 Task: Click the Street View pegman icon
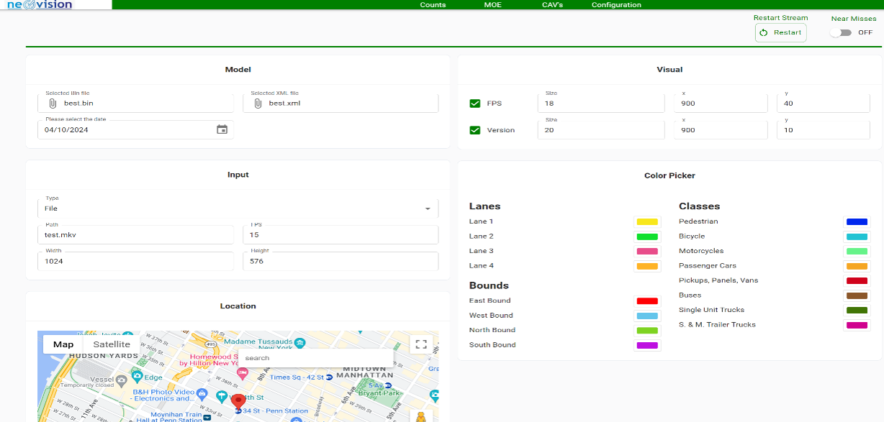click(x=420, y=417)
